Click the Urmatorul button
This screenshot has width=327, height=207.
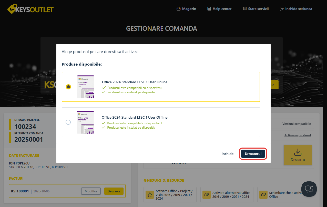(253, 154)
